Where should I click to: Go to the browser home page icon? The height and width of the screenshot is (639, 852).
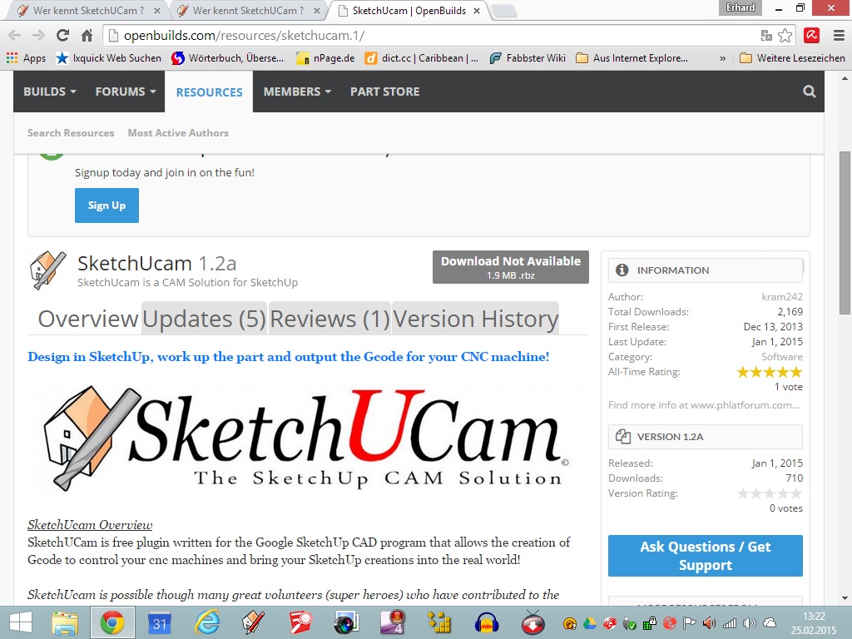pyautogui.click(x=87, y=35)
